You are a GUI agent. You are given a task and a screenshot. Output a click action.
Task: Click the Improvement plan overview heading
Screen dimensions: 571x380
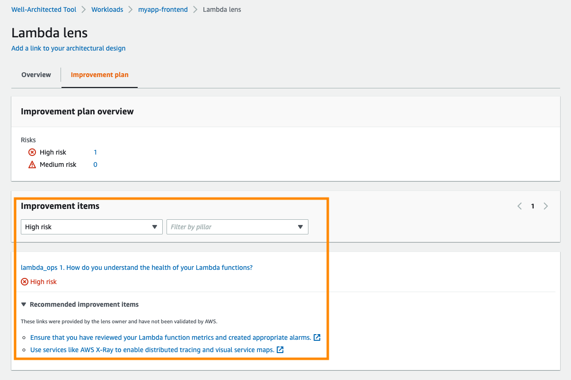pos(77,112)
